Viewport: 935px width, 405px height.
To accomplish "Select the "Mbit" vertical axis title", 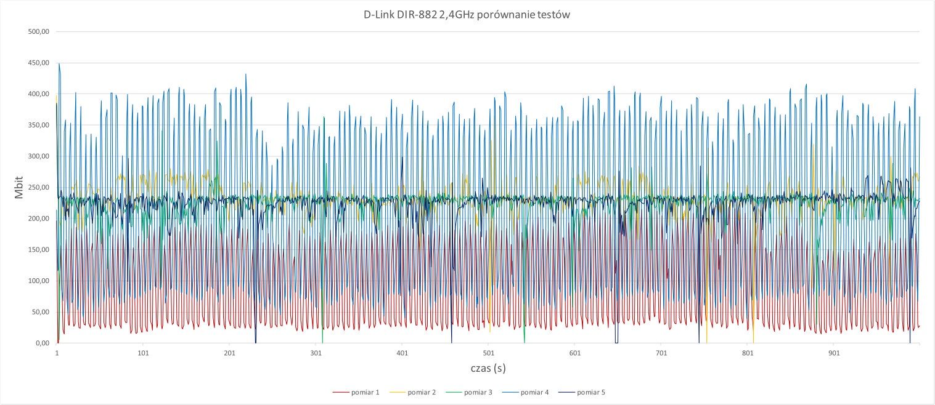I will [x=19, y=187].
